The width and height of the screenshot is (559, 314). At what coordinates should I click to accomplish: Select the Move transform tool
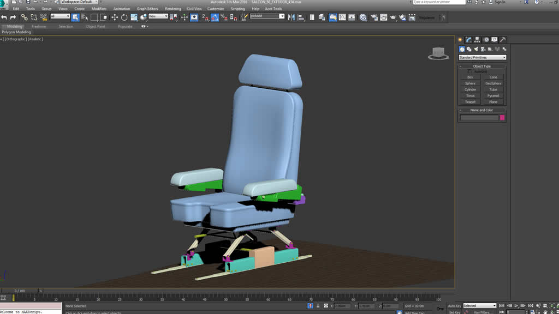pos(115,17)
